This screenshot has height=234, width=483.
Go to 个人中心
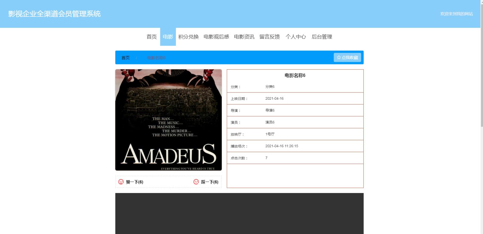[295, 37]
